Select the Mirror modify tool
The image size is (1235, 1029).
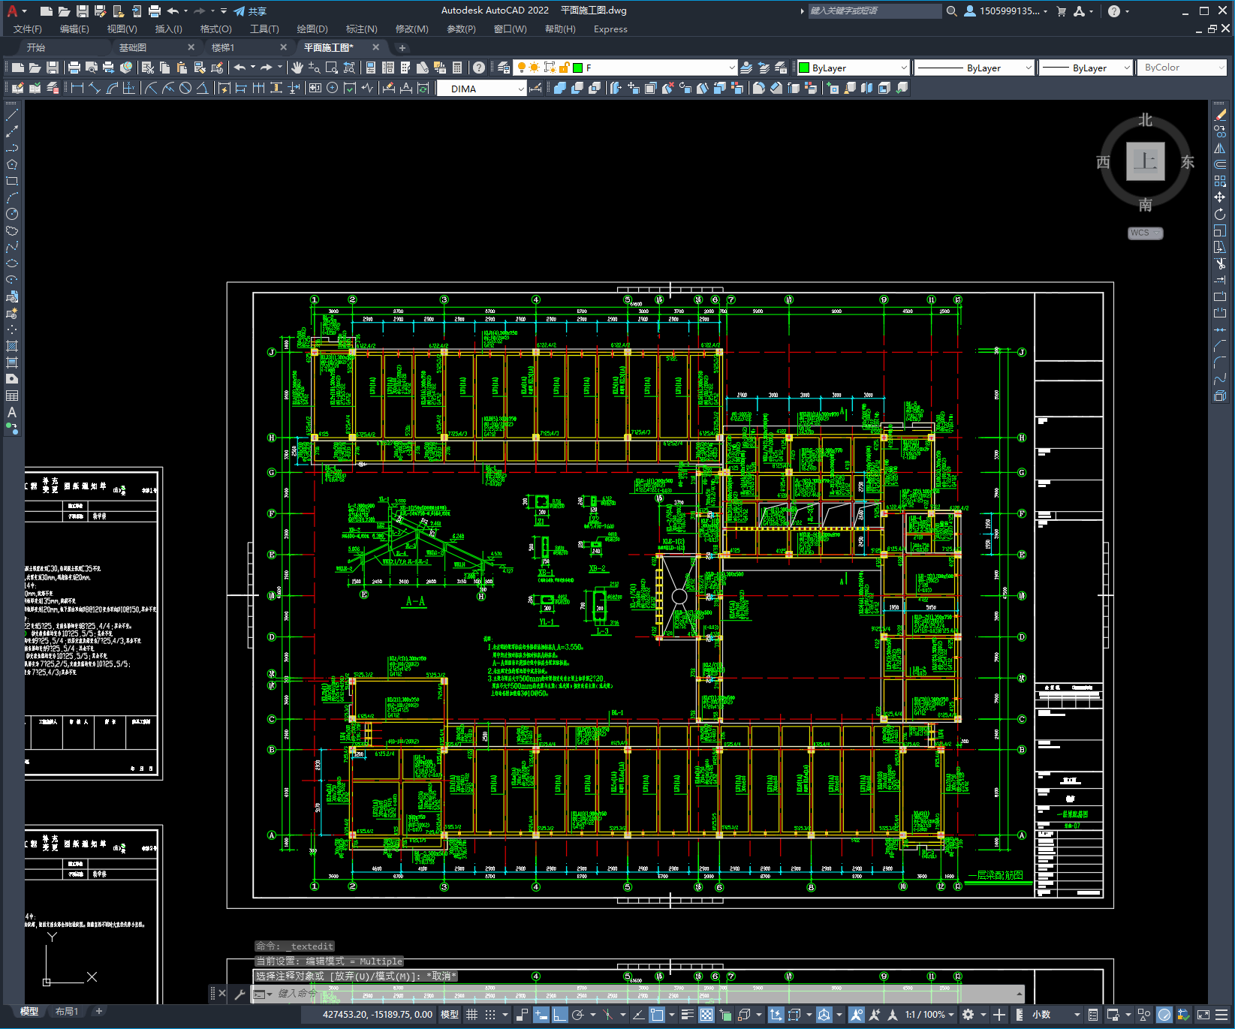click(1220, 148)
